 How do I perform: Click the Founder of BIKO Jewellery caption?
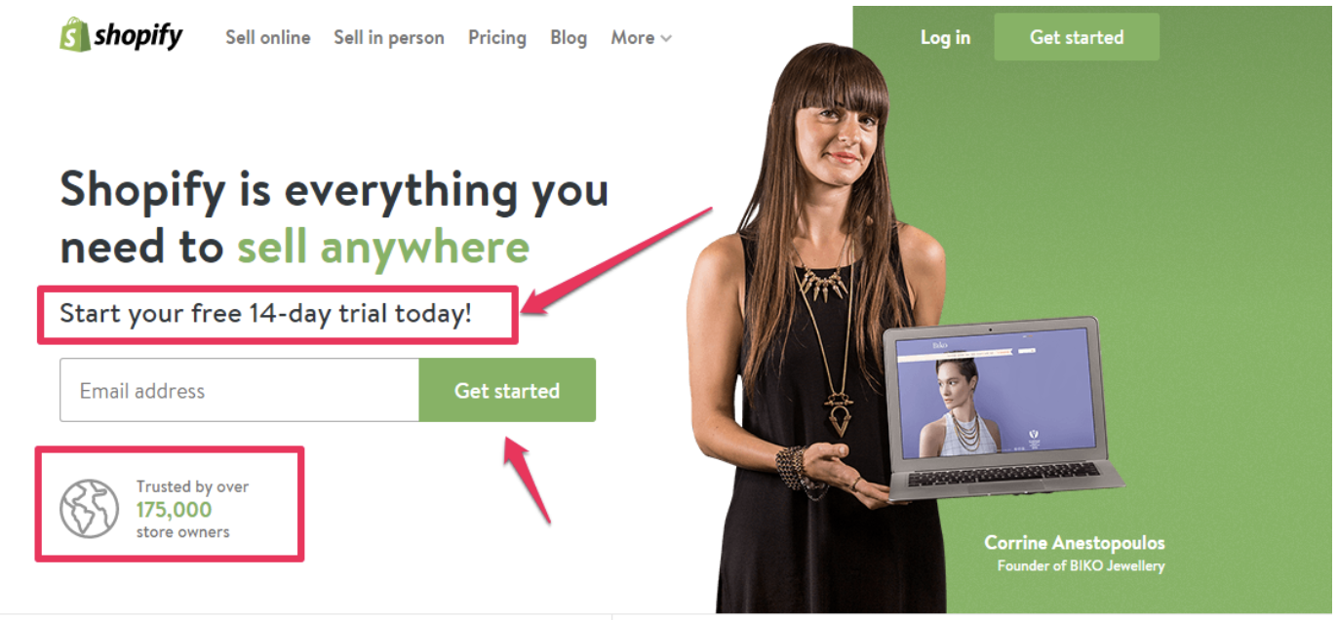(1081, 565)
